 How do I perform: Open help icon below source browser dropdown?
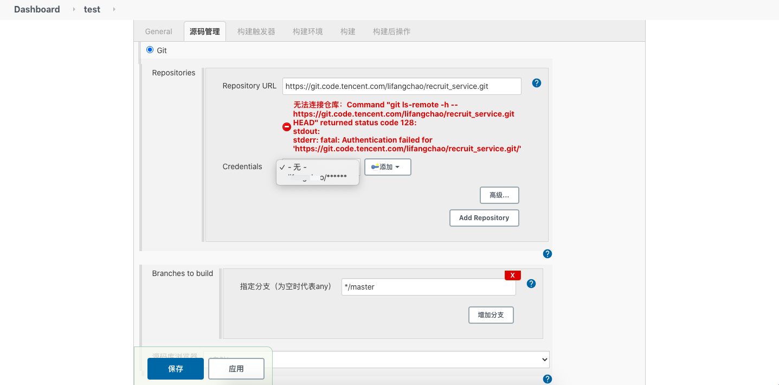tap(548, 379)
